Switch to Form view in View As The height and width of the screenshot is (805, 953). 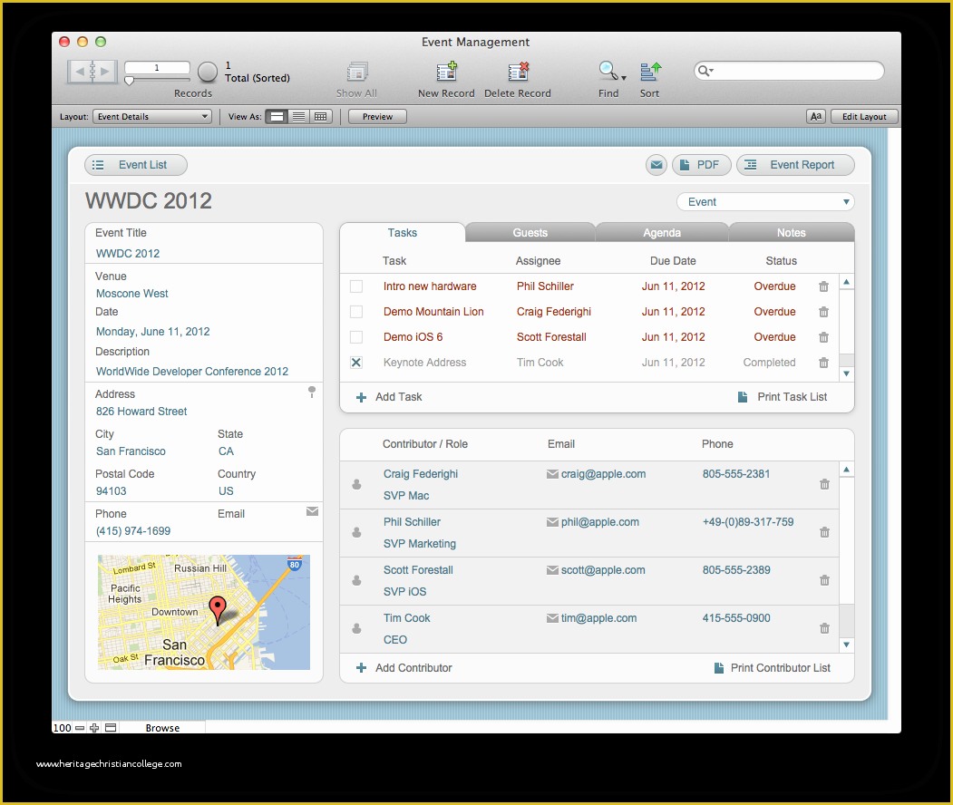[277, 117]
